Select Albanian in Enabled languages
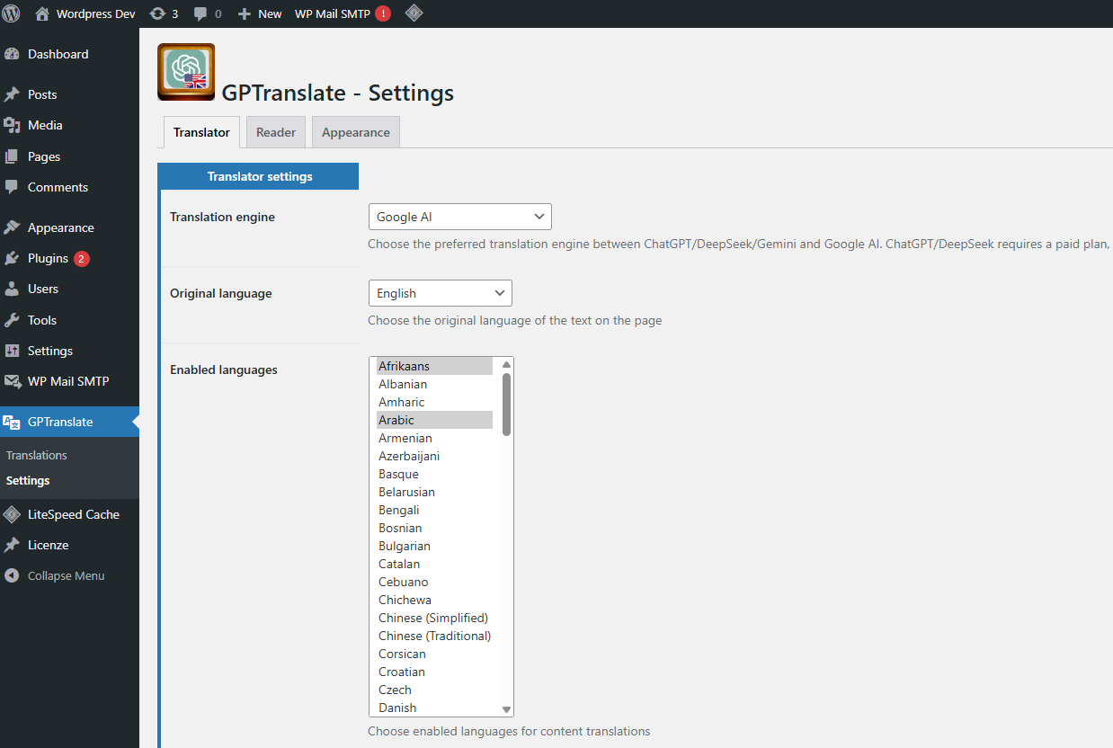This screenshot has height=748, width=1113. (434, 384)
